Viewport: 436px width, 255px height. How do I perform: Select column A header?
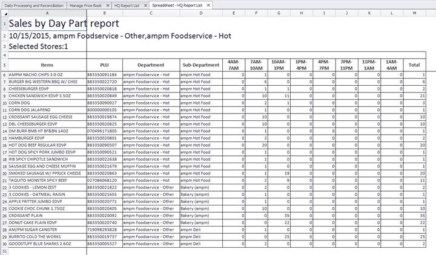[x=47, y=13]
